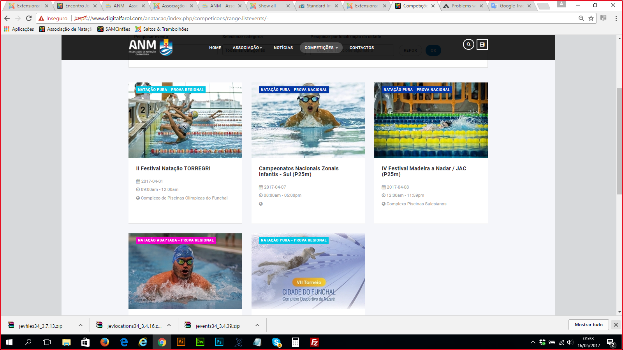Open the NOTÍCIAS menu item
Image resolution: width=623 pixels, height=350 pixels.
click(x=283, y=48)
